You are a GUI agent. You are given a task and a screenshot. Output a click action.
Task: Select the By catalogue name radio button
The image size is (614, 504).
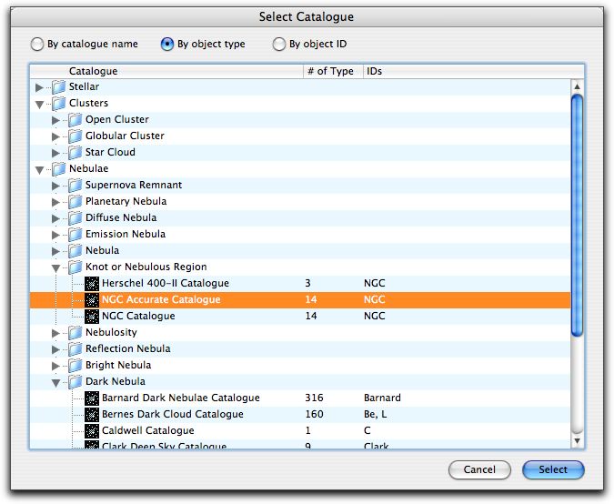point(37,45)
